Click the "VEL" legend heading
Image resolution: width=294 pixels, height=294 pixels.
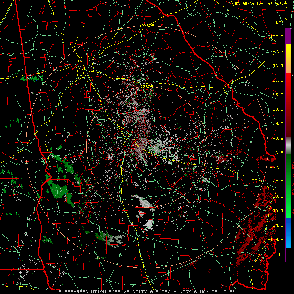click(287, 20)
